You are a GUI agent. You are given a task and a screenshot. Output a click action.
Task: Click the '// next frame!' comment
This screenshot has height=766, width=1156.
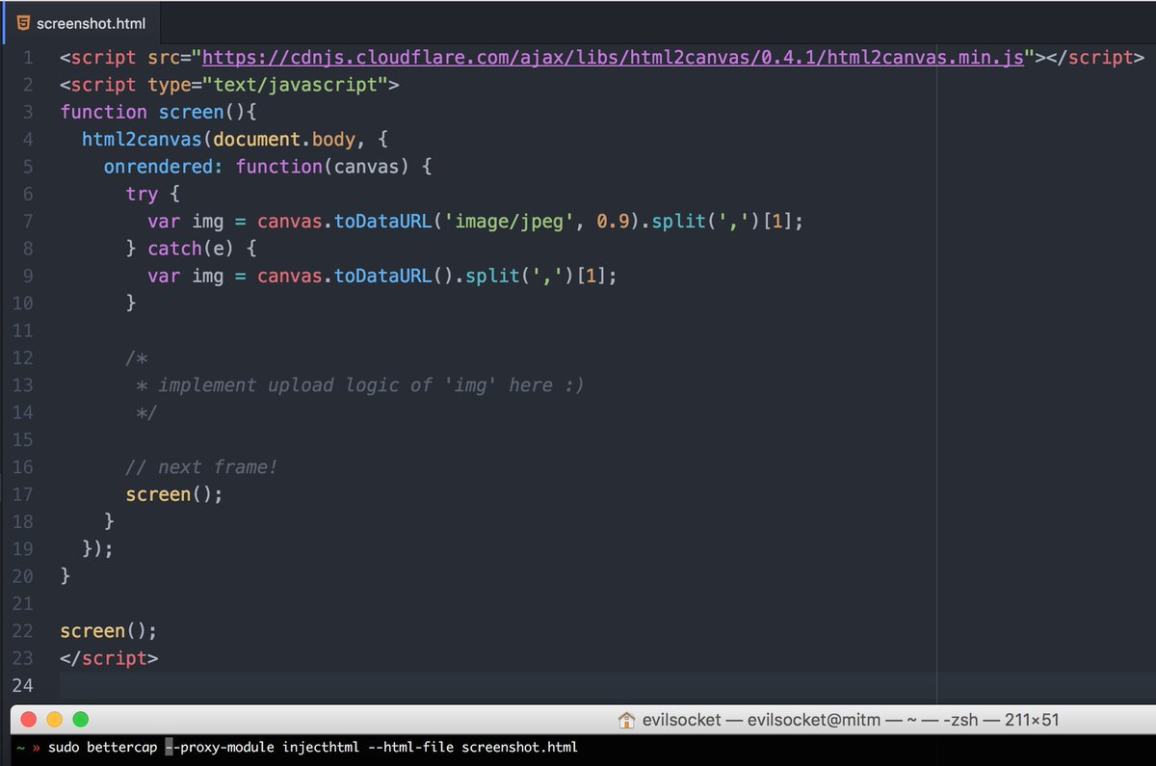pos(201,467)
